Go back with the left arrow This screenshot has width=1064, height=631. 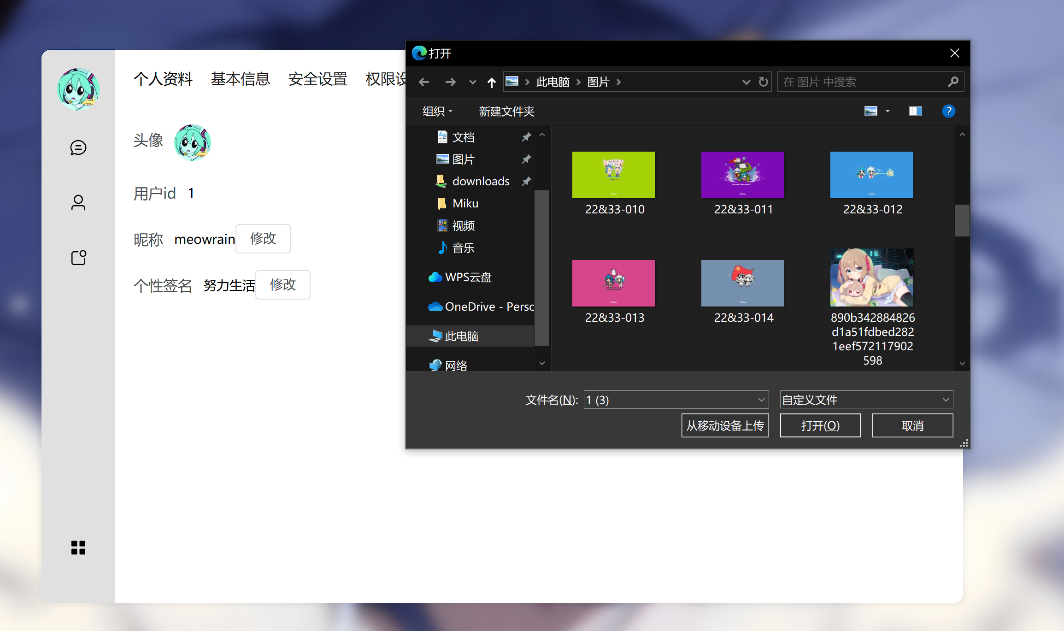tap(424, 83)
